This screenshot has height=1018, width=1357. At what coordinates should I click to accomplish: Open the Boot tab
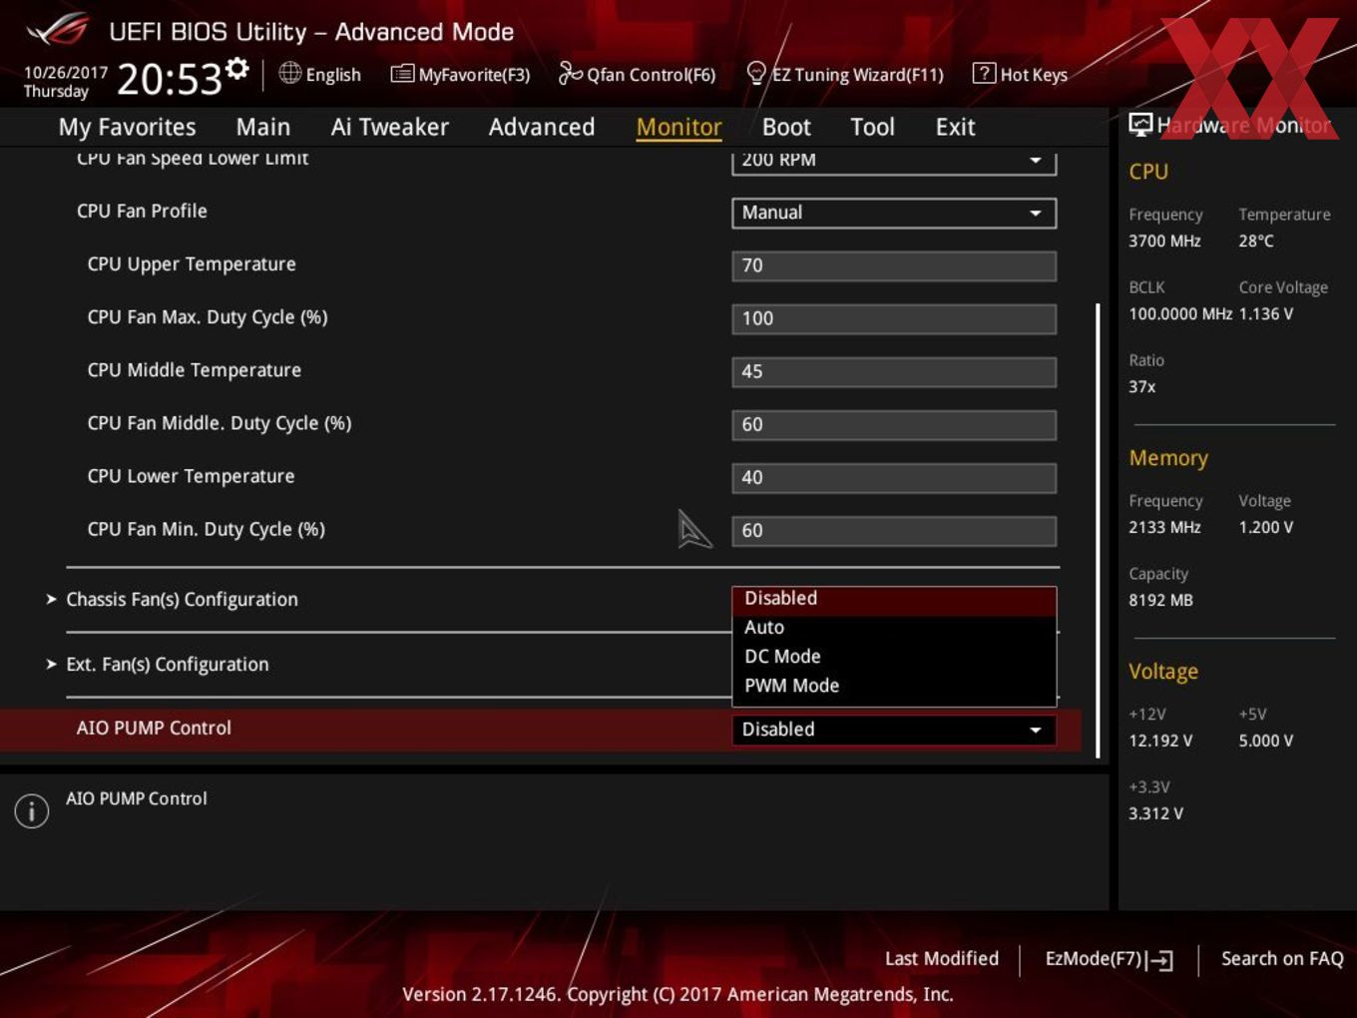pyautogui.click(x=786, y=128)
